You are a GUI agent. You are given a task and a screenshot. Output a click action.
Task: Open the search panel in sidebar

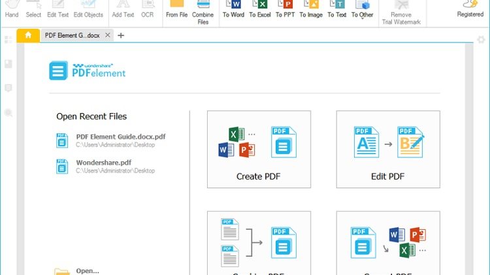pyautogui.click(x=8, y=113)
